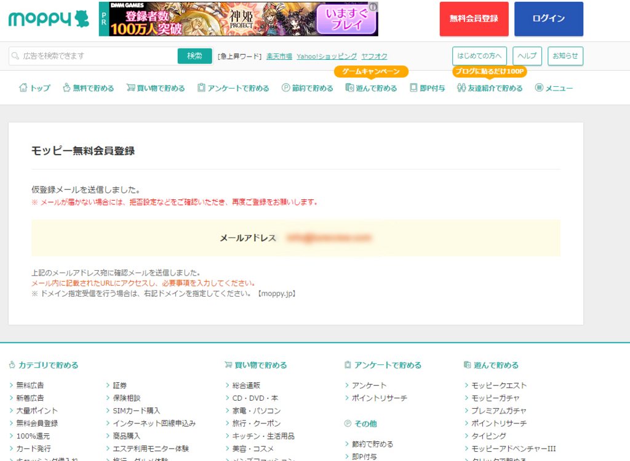
Task: Open the メニュー nav item
Action: [554, 88]
